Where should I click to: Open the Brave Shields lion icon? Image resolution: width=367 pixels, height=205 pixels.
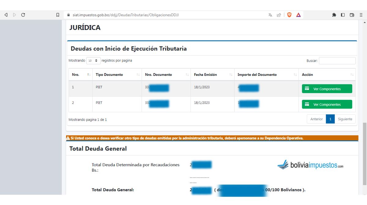point(289,15)
